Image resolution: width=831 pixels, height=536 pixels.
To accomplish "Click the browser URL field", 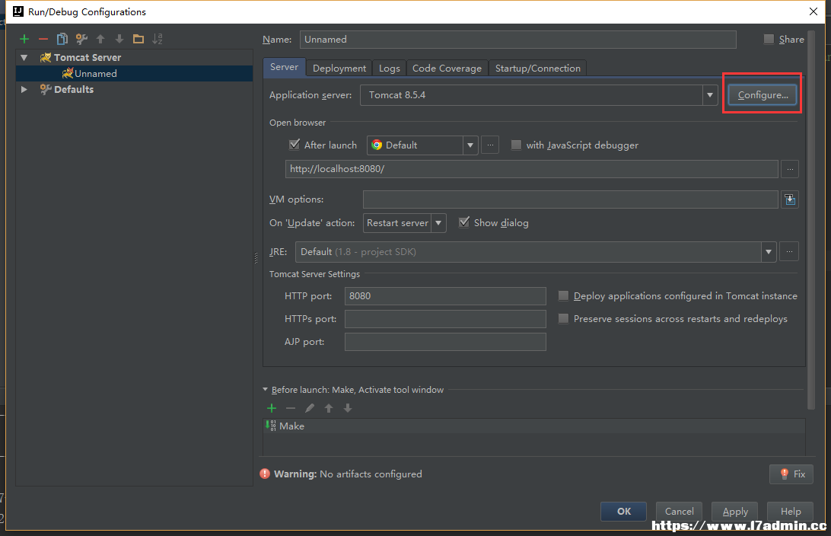I will pos(532,169).
